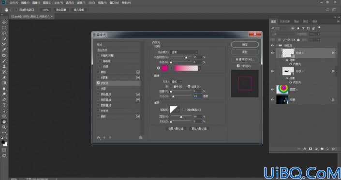Select the Zoom magnifier tool
This screenshot has height=180, width=341.
pos(4,127)
